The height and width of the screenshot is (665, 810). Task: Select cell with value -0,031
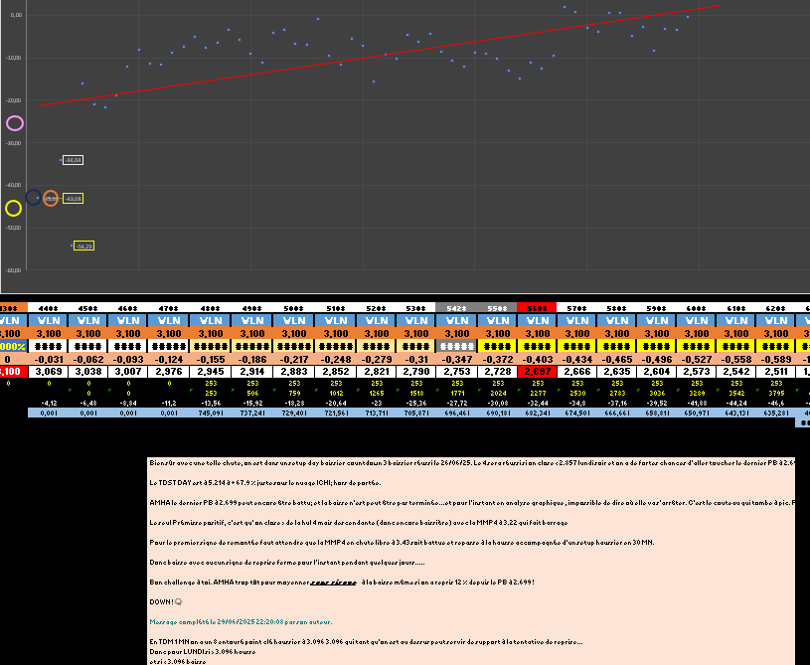[x=48, y=359]
